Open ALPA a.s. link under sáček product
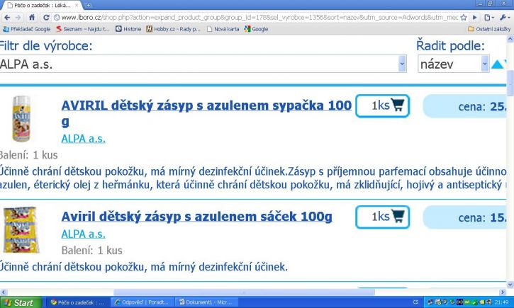 [x=83, y=234]
